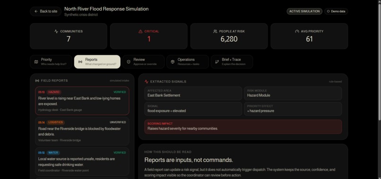Screen dimensions: 381x179
Task: Click the UNVERIFIED status on logistics report
Action: tap(118, 122)
